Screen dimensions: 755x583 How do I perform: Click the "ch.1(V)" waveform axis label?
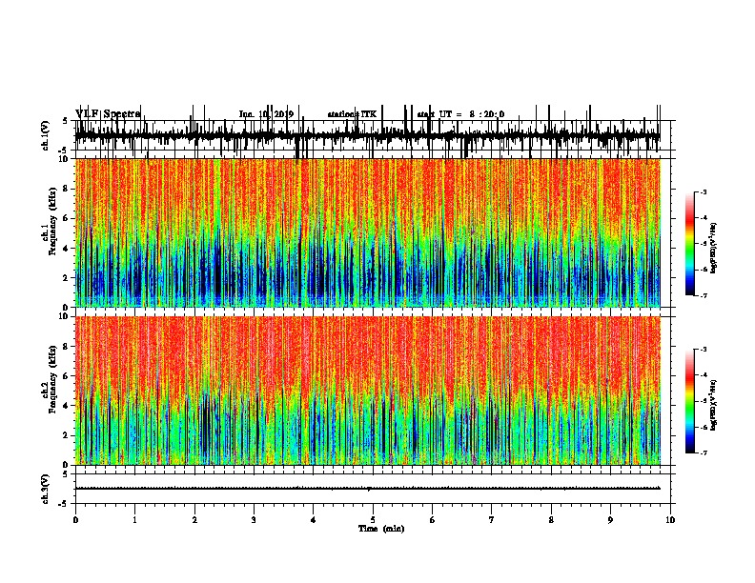(x=45, y=135)
